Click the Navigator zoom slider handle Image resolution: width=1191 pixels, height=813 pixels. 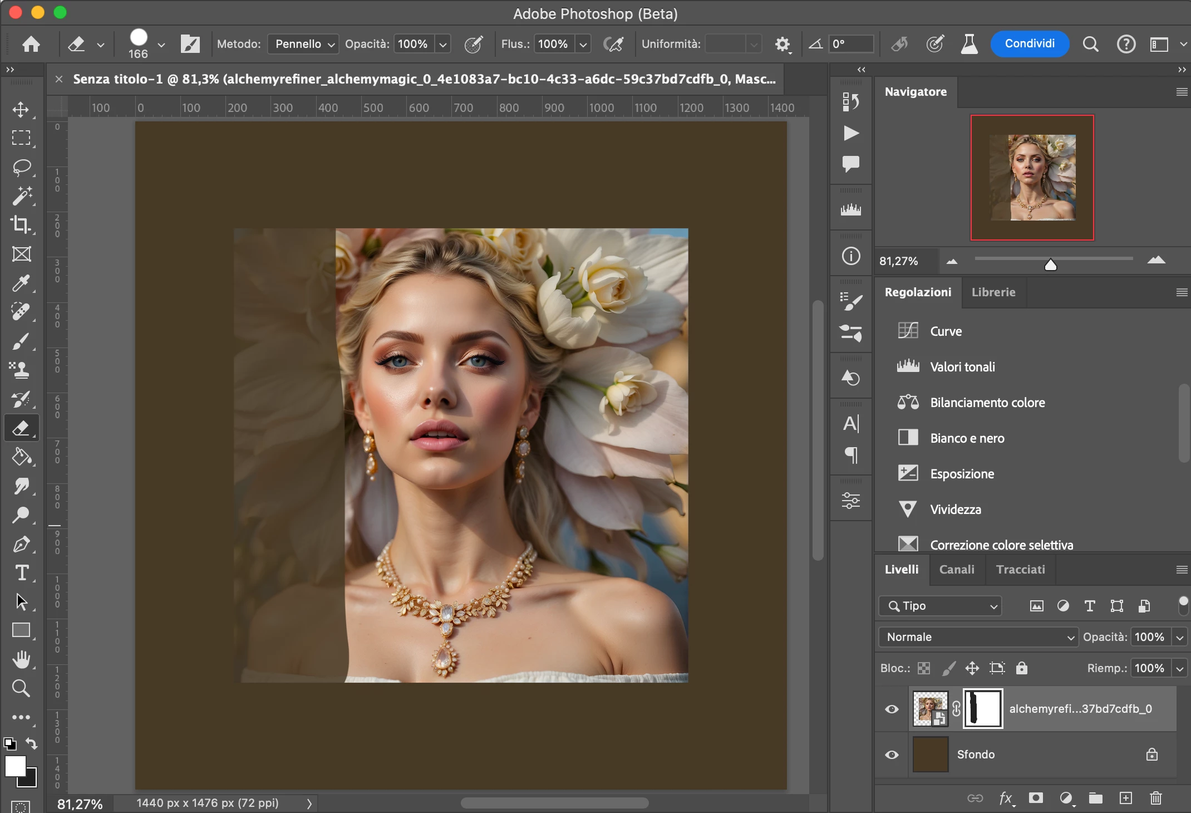(1051, 265)
